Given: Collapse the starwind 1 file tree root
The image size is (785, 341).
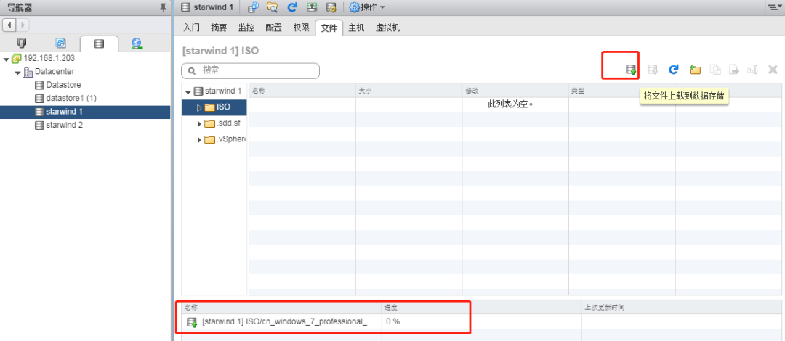Looking at the screenshot, I should point(188,92).
